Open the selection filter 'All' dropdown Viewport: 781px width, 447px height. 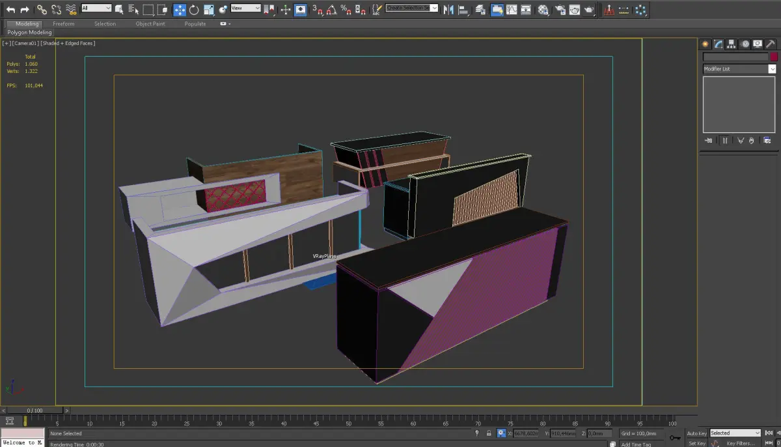click(x=96, y=8)
